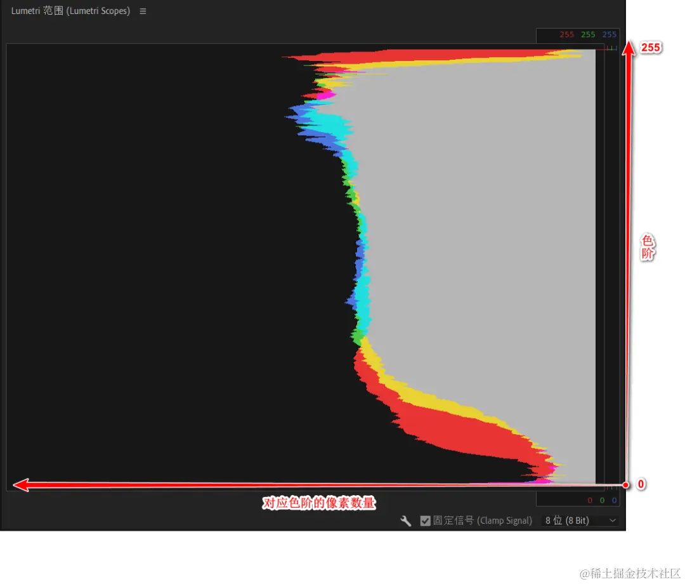Click the green 255 maximum value
The width and height of the screenshot is (685, 584).
click(588, 34)
